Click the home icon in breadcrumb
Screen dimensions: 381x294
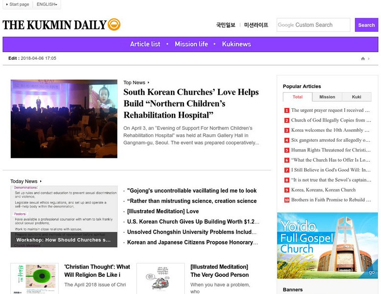tap(363, 58)
